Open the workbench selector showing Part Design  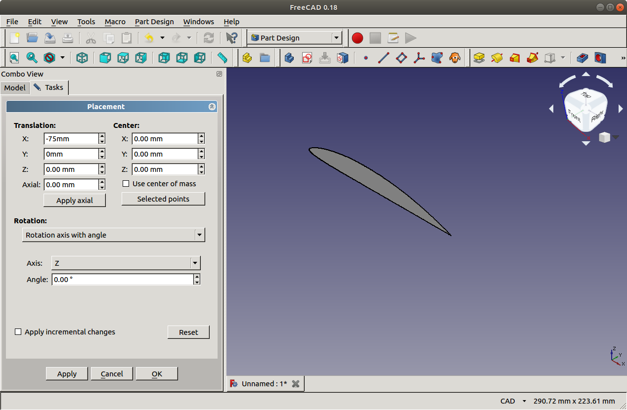click(295, 38)
